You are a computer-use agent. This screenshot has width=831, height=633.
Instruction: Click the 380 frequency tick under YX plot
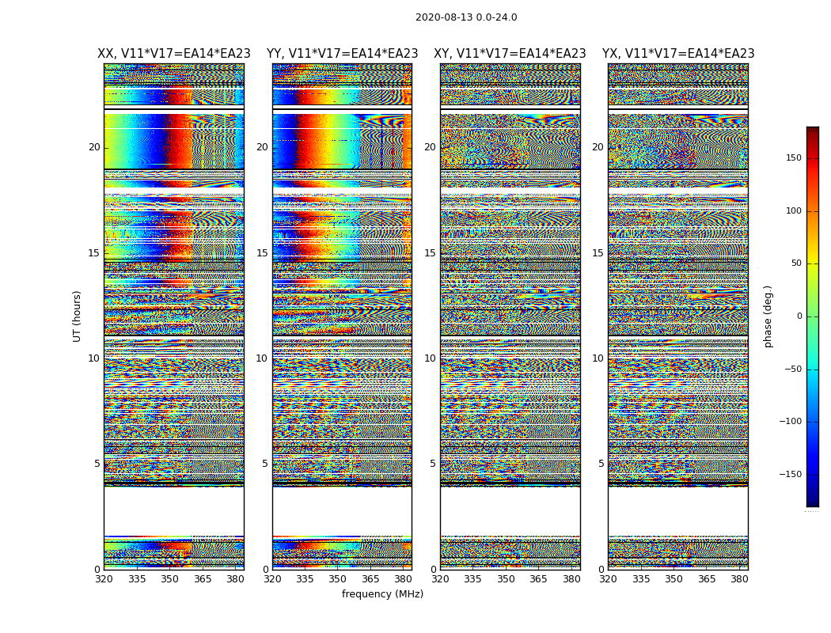click(739, 579)
